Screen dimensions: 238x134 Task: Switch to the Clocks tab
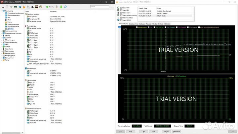point(154,24)
